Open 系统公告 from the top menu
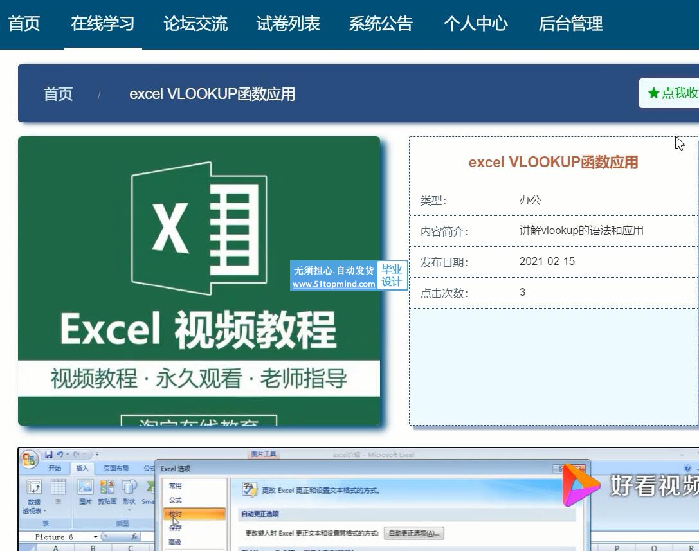This screenshot has width=699, height=551. 381,24
